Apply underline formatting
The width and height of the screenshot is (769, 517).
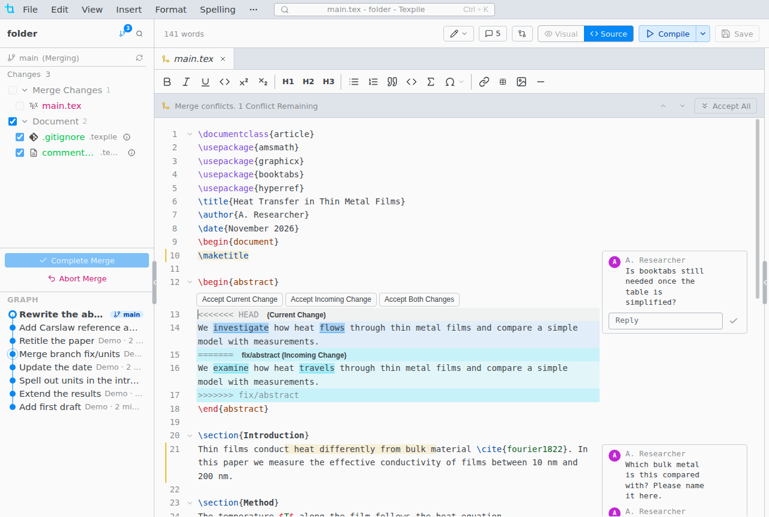point(205,82)
